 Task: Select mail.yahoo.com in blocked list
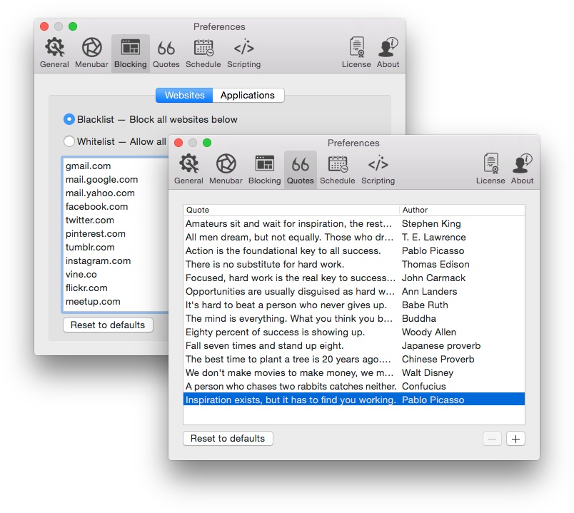(x=100, y=193)
